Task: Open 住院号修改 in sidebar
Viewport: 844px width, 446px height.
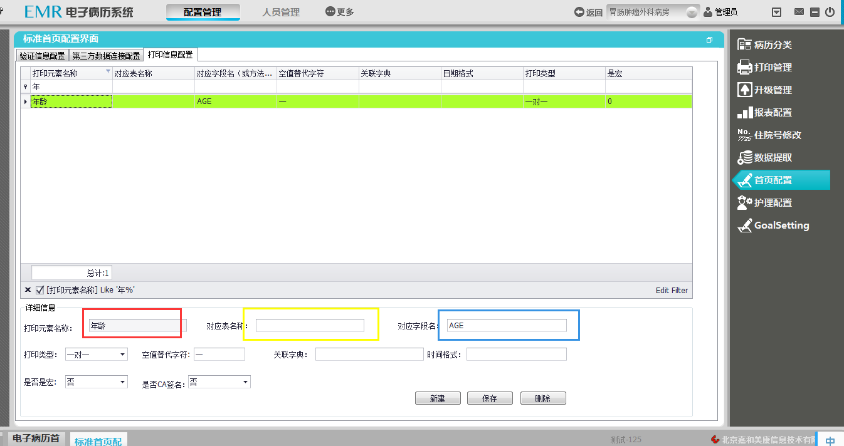Action: [769, 135]
